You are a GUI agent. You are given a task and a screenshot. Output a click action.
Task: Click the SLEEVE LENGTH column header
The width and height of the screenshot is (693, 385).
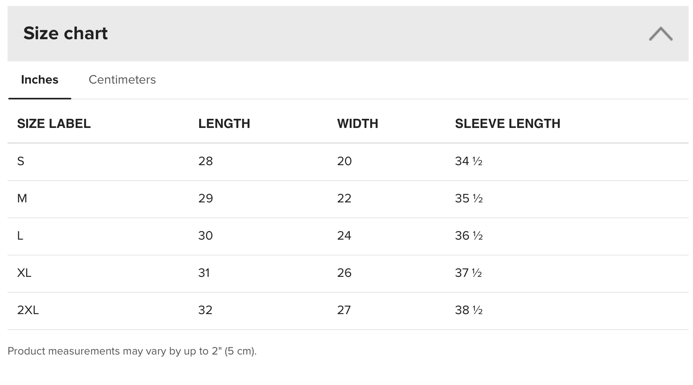tap(508, 124)
